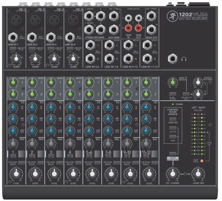This screenshot has width=222, height=201.
Task: Click the red TAPE IN right RCA jack
Action: pyautogui.click(x=128, y=28)
